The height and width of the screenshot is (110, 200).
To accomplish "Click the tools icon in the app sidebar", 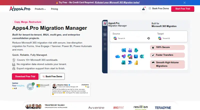I will (105, 44).
